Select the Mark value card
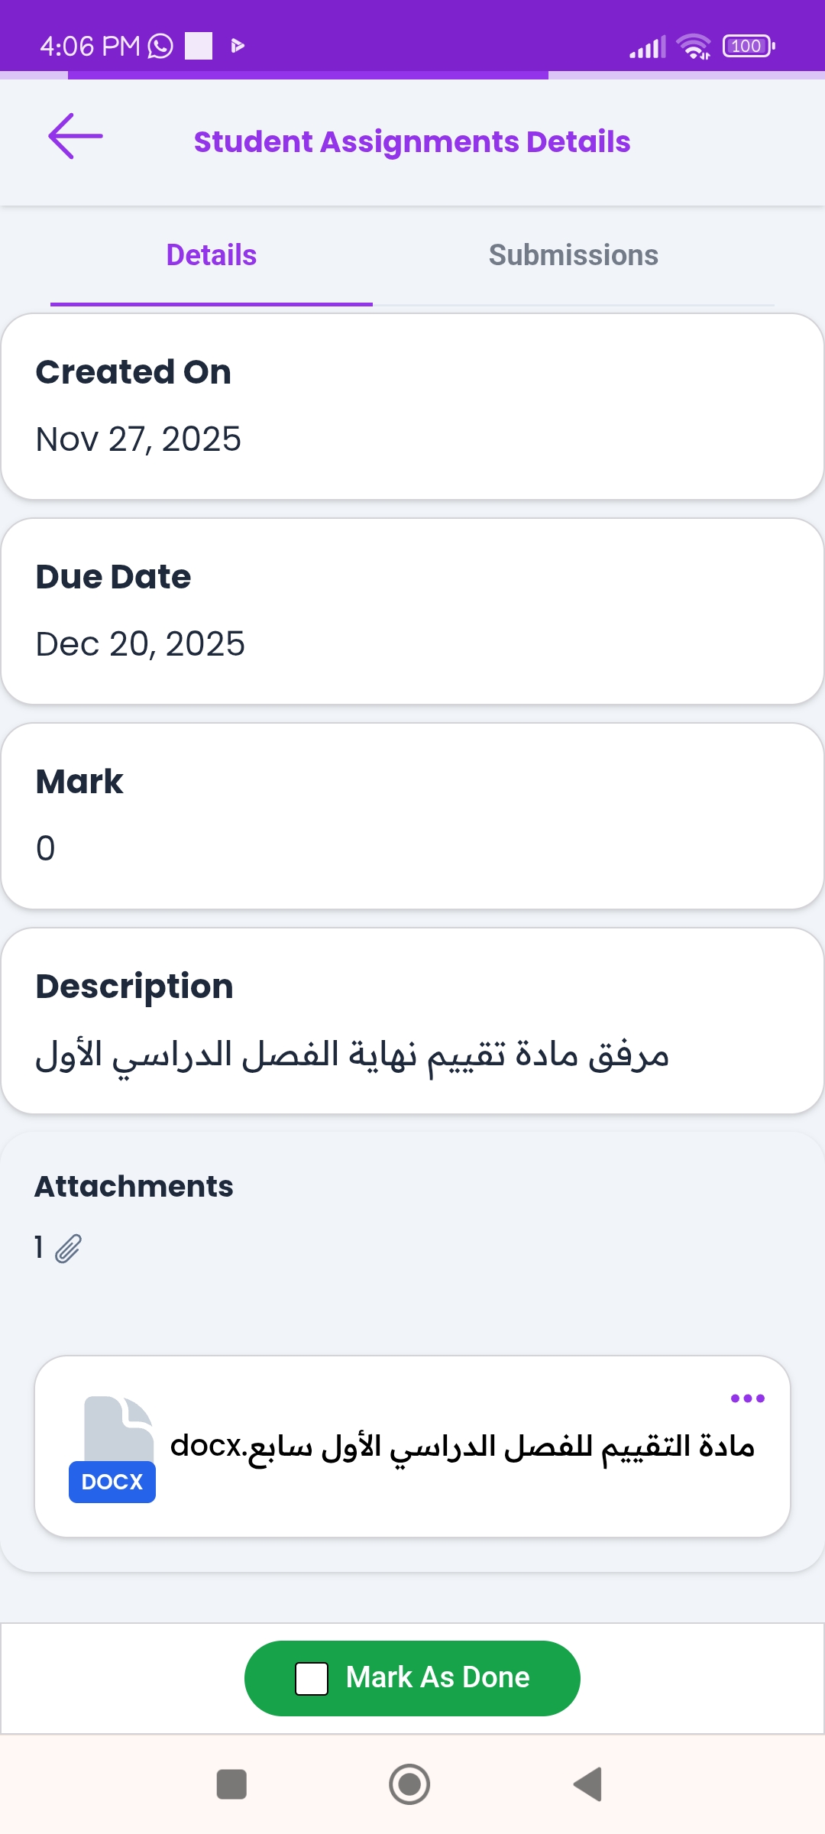Viewport: 825px width, 1834px height. click(x=412, y=816)
